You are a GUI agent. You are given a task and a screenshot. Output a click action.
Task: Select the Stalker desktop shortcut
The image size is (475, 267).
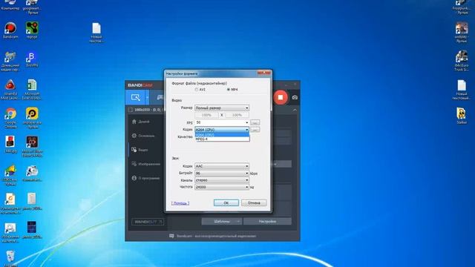tap(462, 116)
